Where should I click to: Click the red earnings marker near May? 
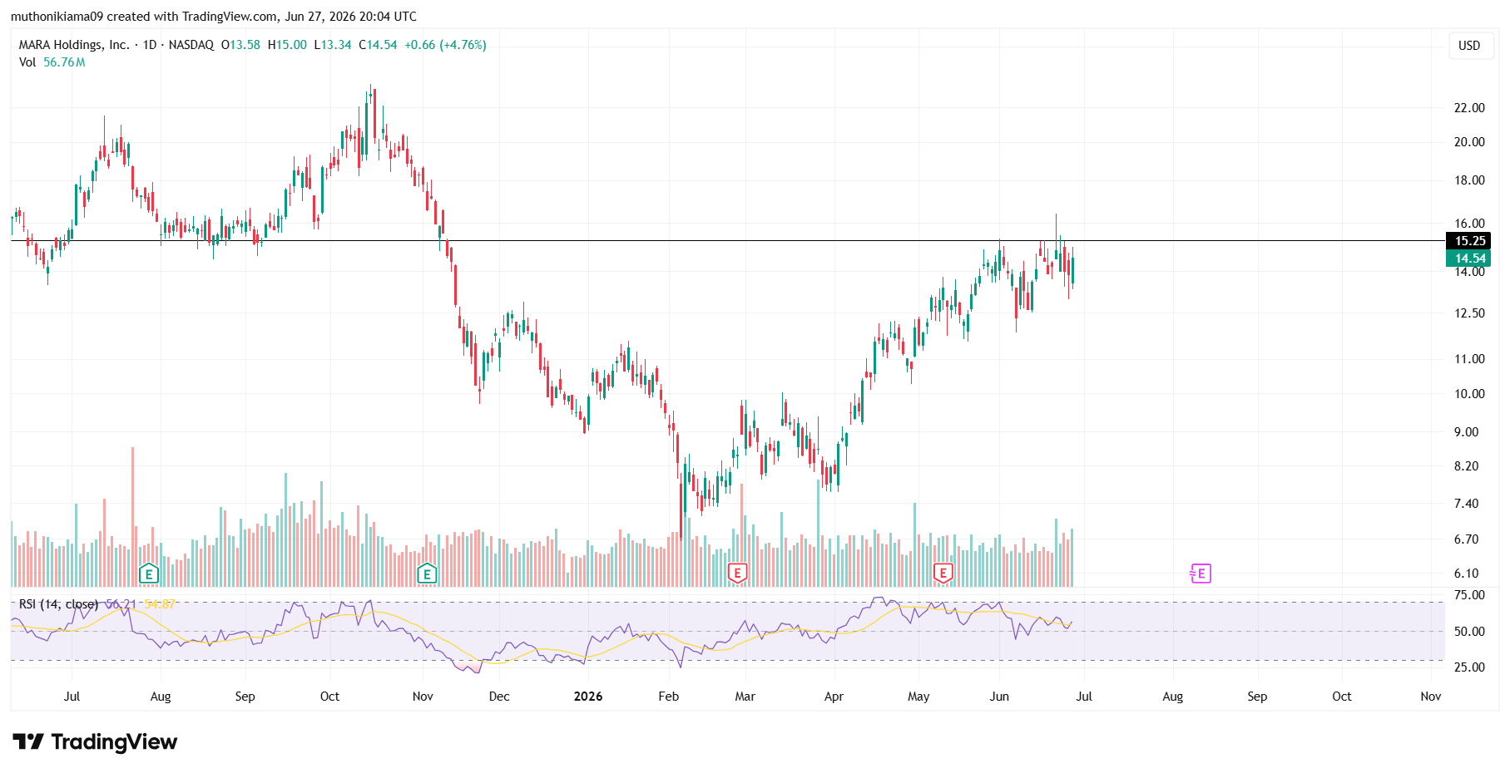click(943, 573)
